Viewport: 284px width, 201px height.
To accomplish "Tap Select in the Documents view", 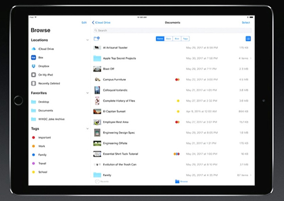I will tap(246, 22).
